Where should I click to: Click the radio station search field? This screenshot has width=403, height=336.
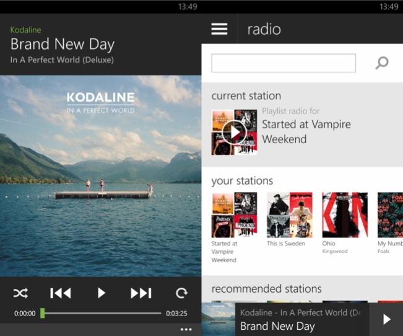click(x=284, y=63)
